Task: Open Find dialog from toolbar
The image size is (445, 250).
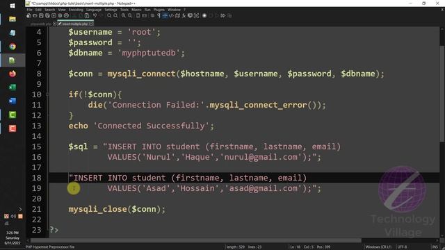Action: pos(109,15)
